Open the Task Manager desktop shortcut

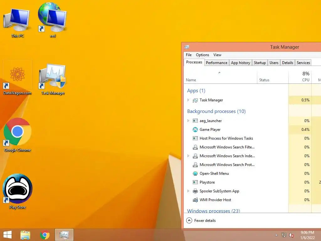53,79
